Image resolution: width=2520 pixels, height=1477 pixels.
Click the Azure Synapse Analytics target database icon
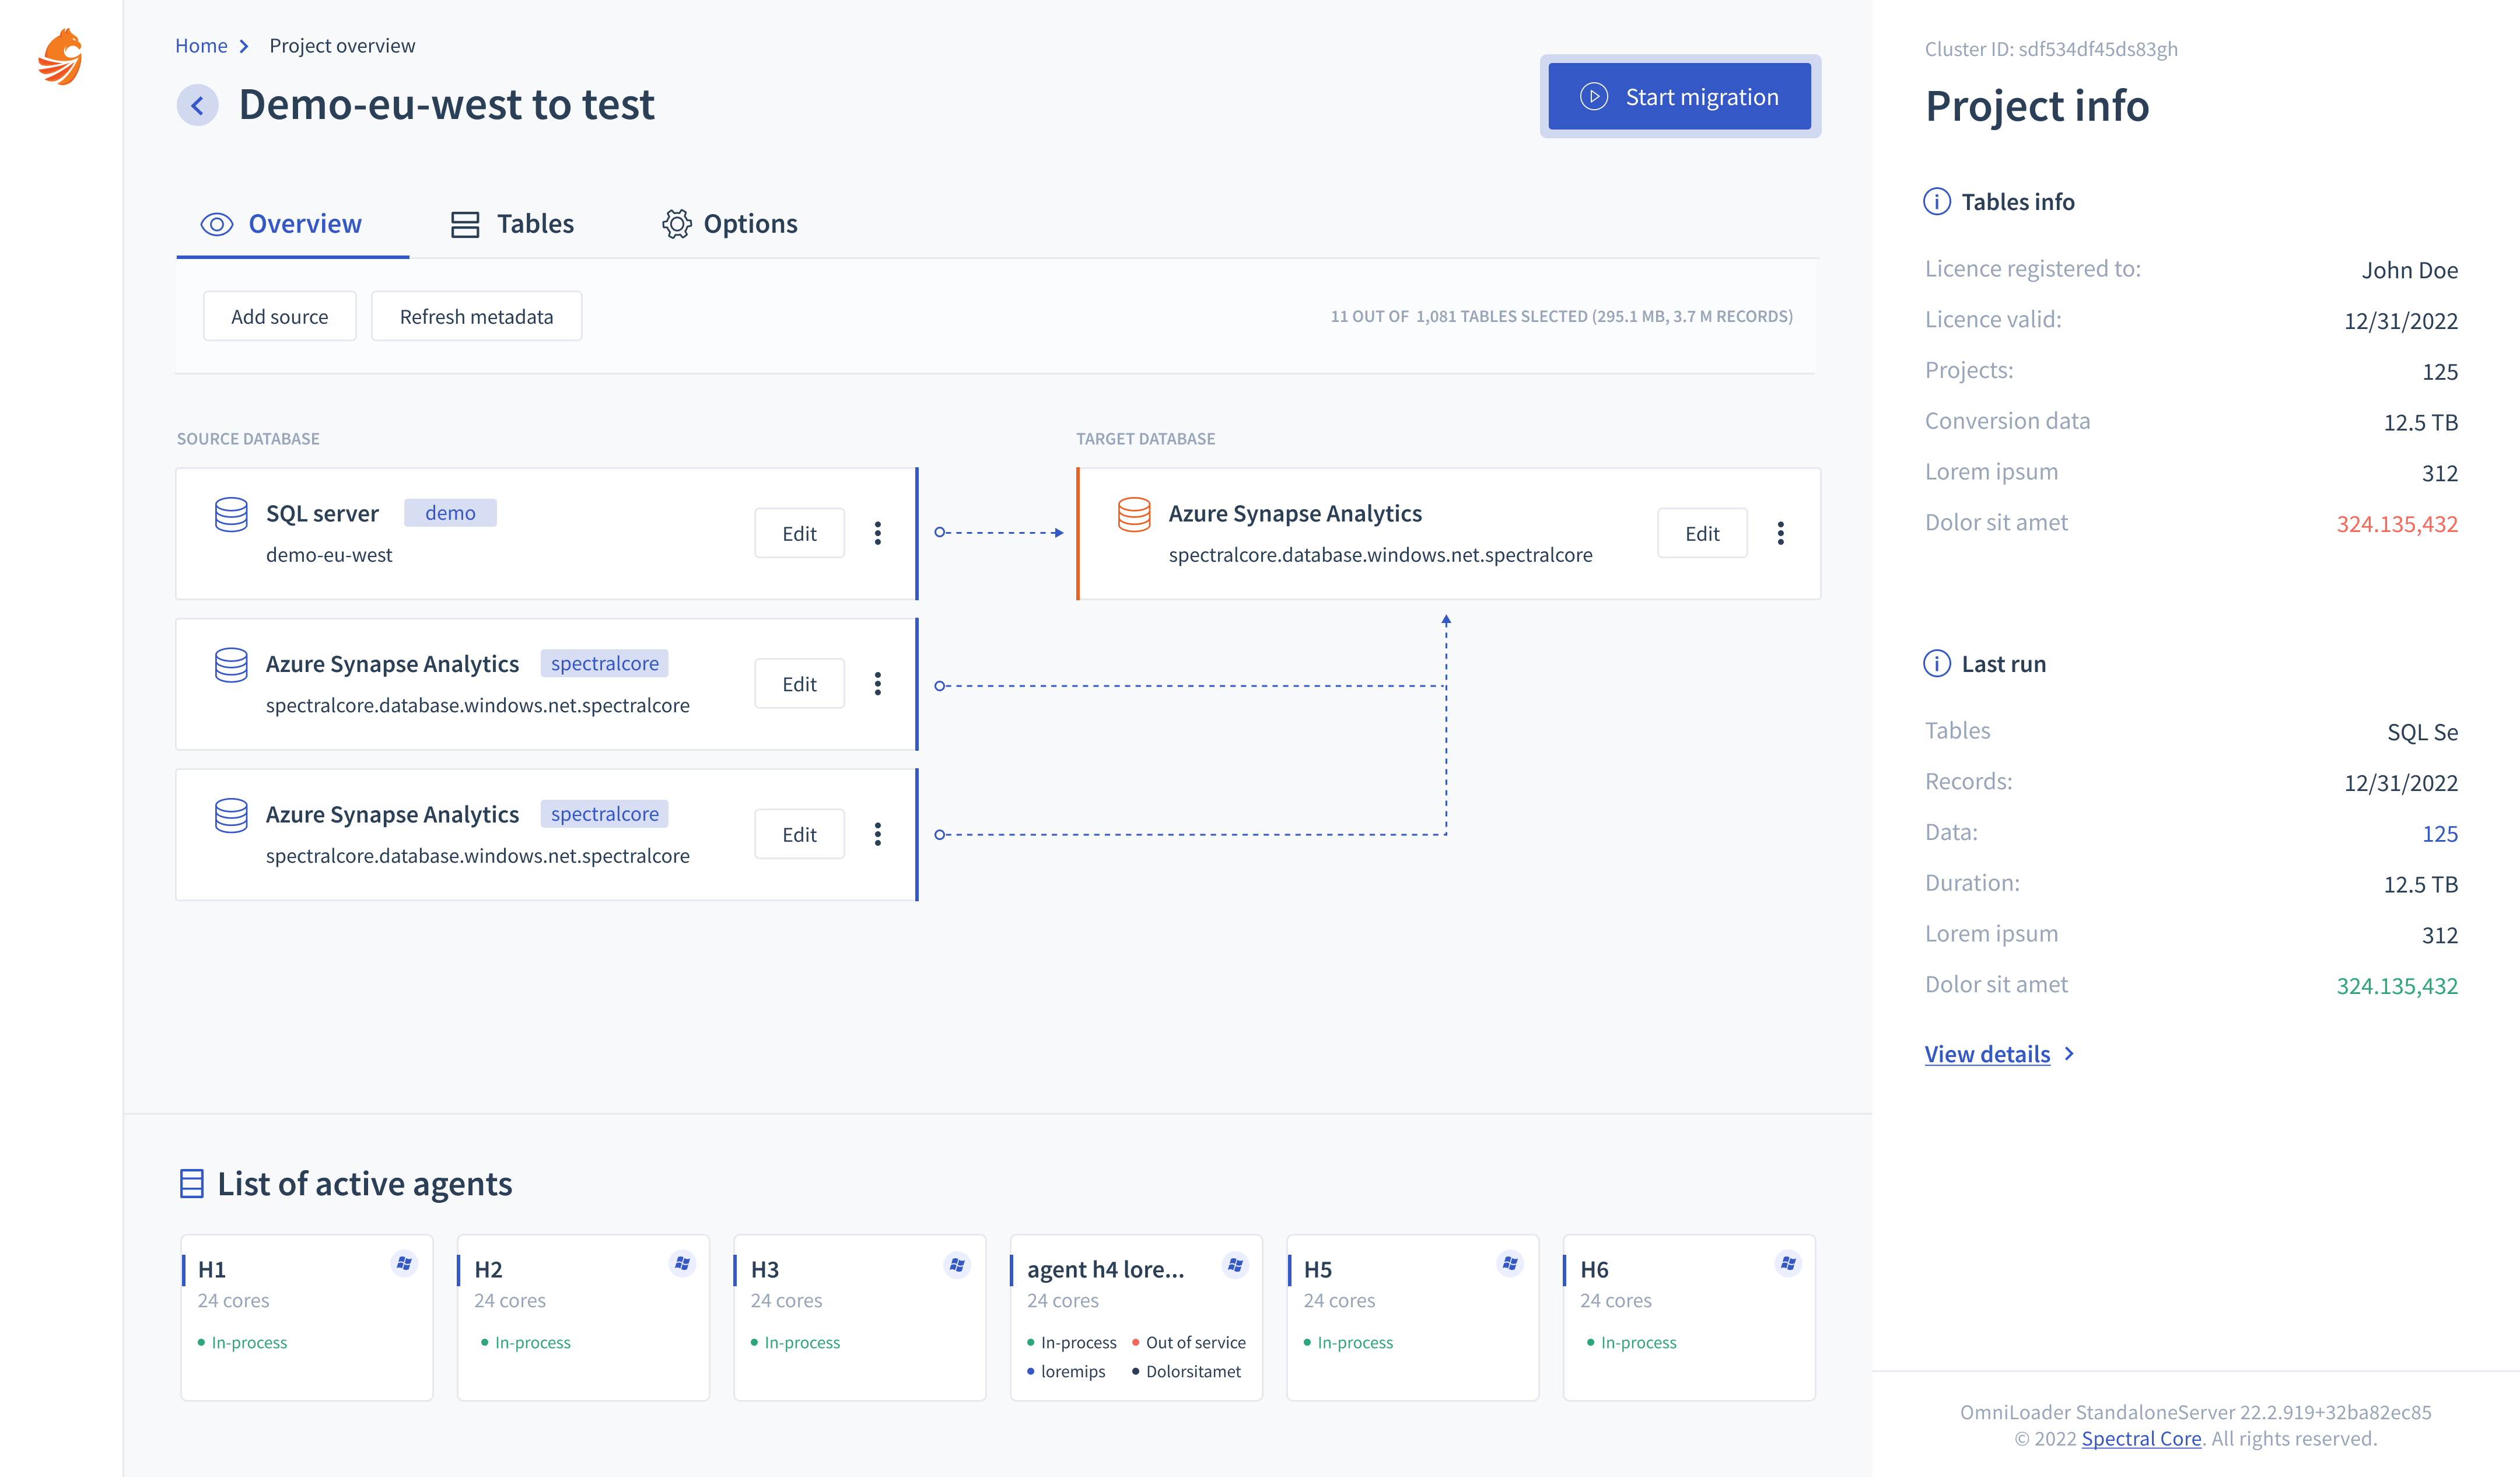pos(1134,514)
